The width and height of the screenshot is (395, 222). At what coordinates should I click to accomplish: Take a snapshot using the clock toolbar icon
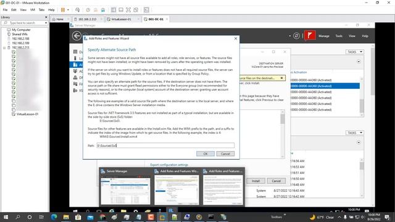pyautogui.click(x=88, y=10)
